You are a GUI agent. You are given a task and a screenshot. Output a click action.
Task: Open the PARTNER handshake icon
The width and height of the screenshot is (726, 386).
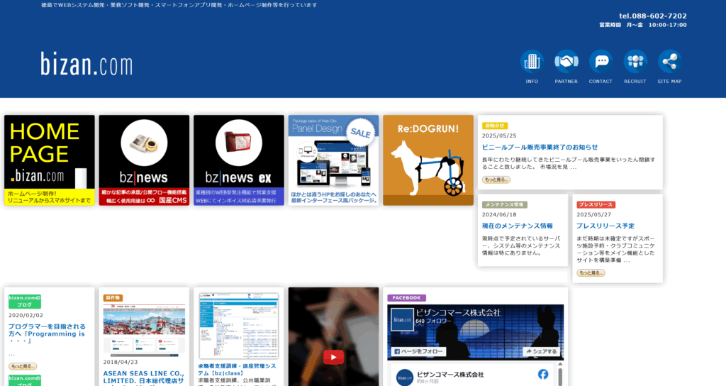click(566, 62)
